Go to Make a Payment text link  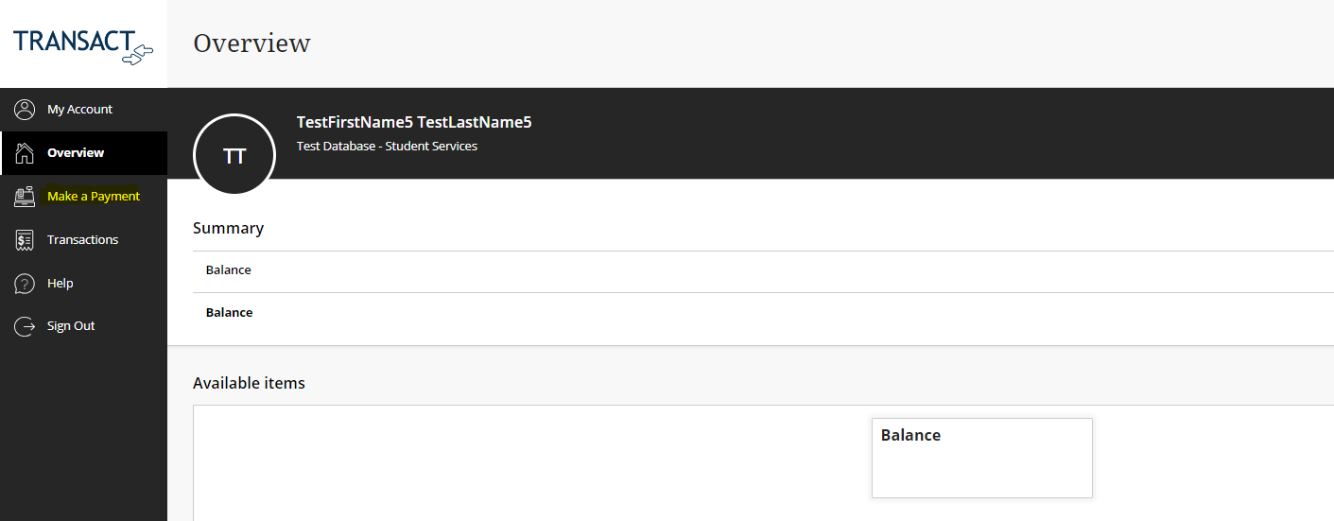pos(94,197)
